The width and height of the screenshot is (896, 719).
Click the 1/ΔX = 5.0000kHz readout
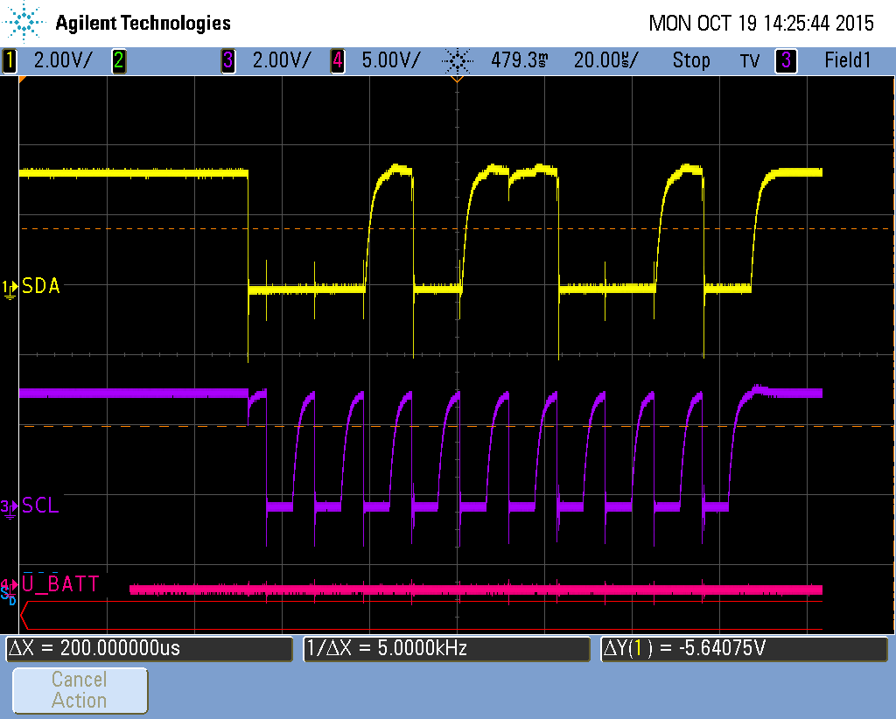(446, 648)
